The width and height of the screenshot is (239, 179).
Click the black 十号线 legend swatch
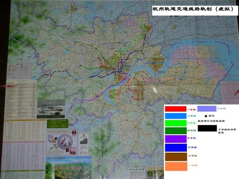207,128
